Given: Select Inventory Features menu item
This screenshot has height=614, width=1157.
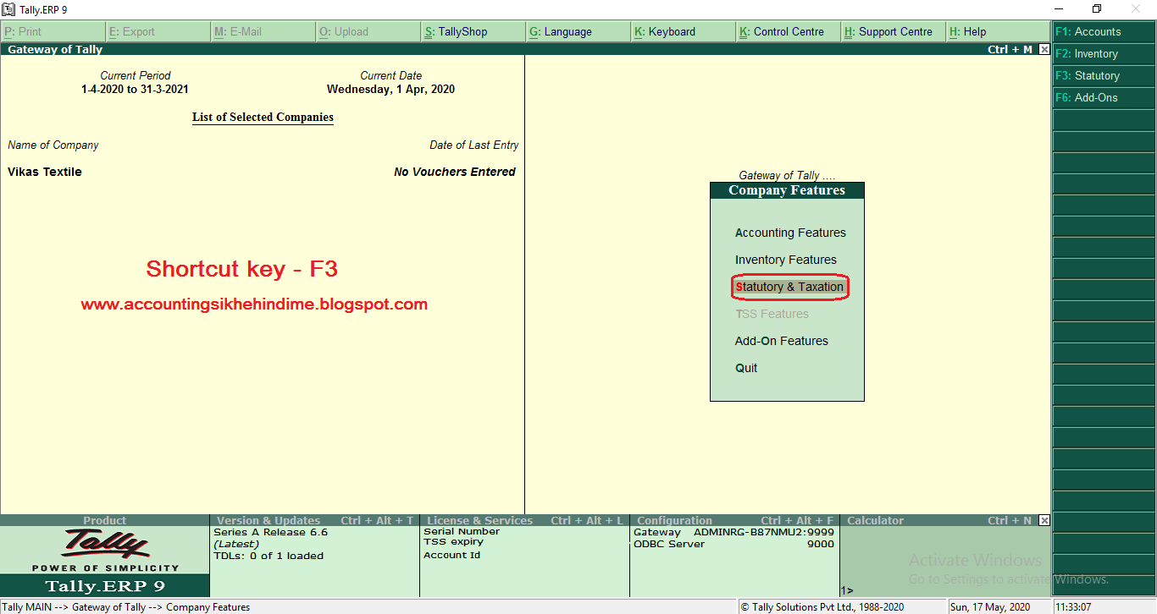Looking at the screenshot, I should pos(785,260).
